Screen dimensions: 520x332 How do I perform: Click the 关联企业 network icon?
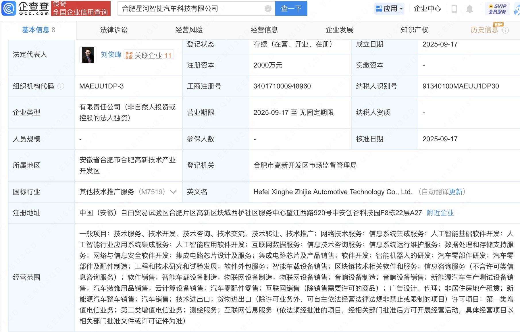pyautogui.click(x=129, y=55)
